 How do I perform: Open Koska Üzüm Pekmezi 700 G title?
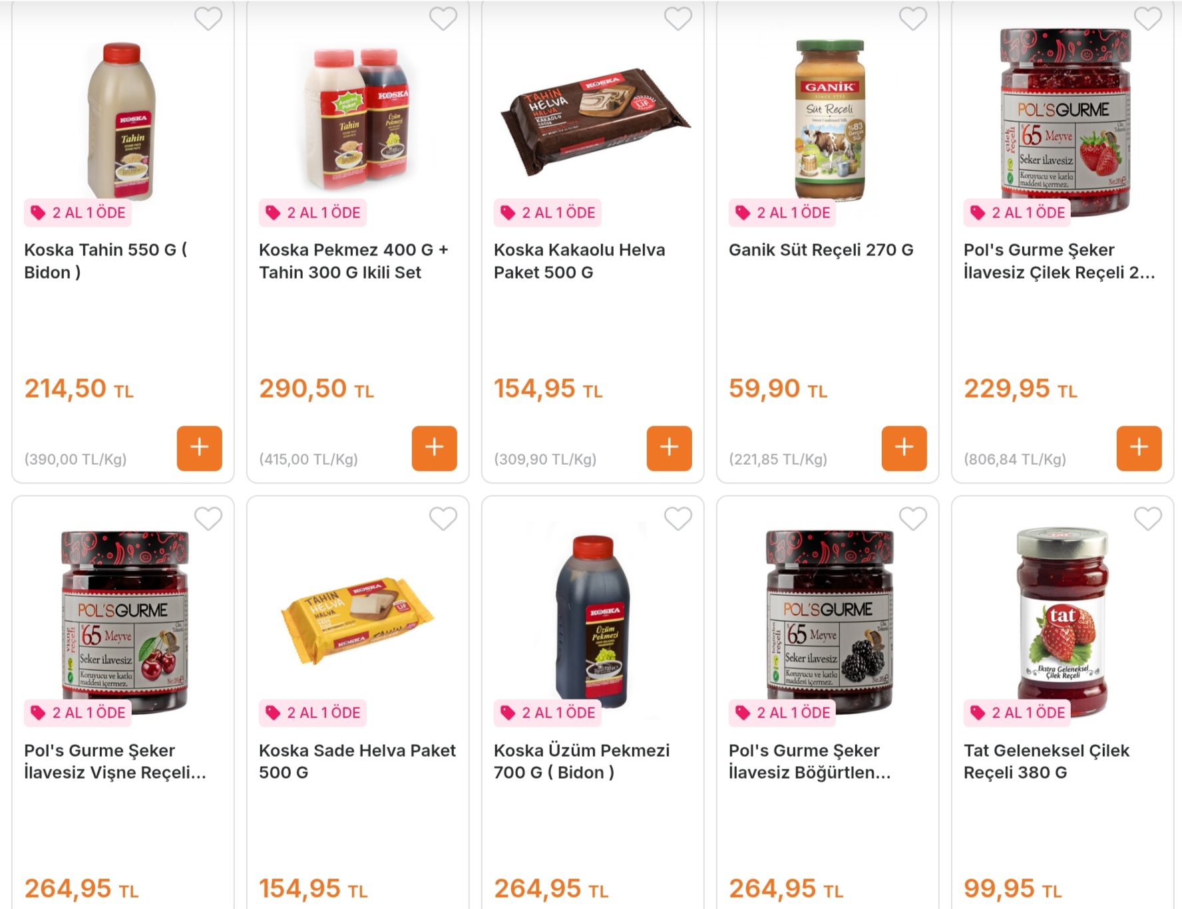tap(582, 761)
